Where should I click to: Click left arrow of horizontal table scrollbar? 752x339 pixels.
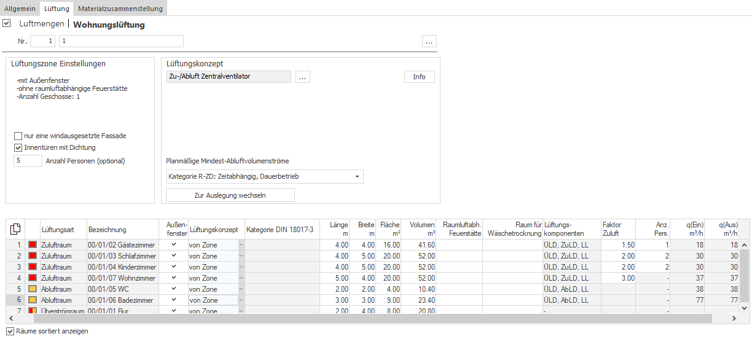coord(11,319)
